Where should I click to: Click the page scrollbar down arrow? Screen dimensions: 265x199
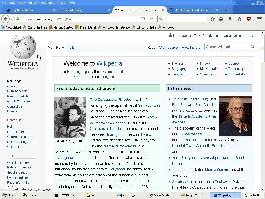262,189
